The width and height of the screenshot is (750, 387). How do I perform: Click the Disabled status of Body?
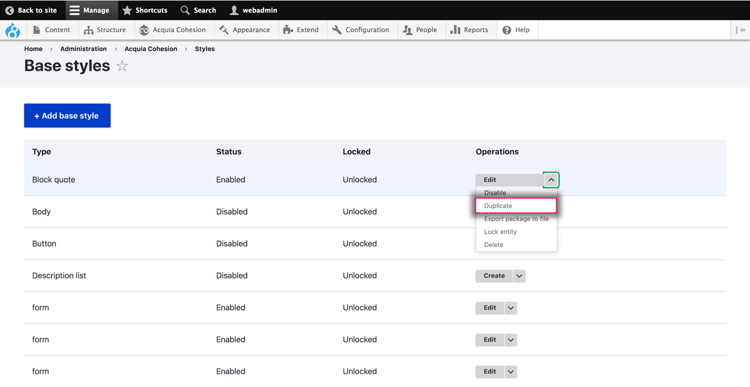pos(231,212)
